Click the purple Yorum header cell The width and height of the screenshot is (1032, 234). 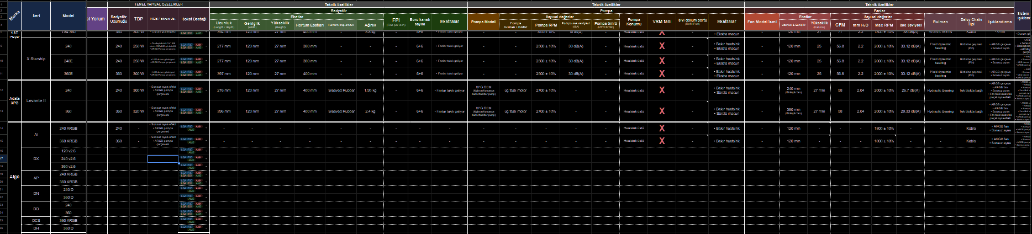pos(97,19)
